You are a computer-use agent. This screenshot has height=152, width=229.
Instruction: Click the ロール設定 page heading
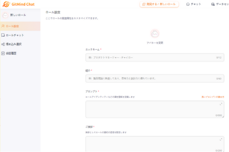(x=53, y=12)
